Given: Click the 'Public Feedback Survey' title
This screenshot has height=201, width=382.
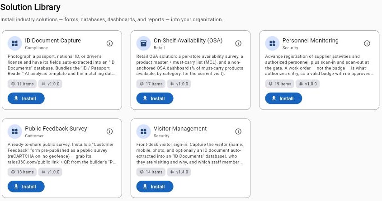Looking at the screenshot, I should [x=56, y=128].
